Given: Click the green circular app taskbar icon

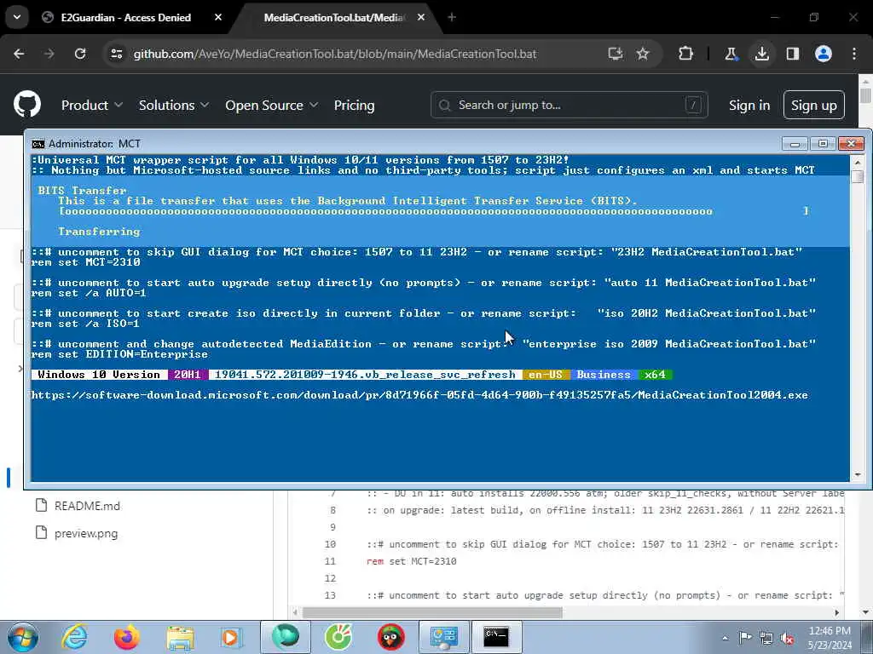Looking at the screenshot, I should click(338, 637).
